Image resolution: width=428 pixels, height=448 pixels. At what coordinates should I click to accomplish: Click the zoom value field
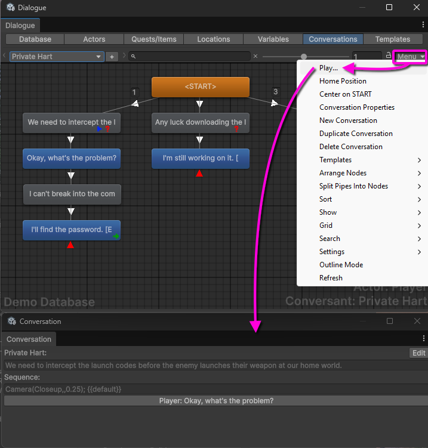[x=367, y=56]
